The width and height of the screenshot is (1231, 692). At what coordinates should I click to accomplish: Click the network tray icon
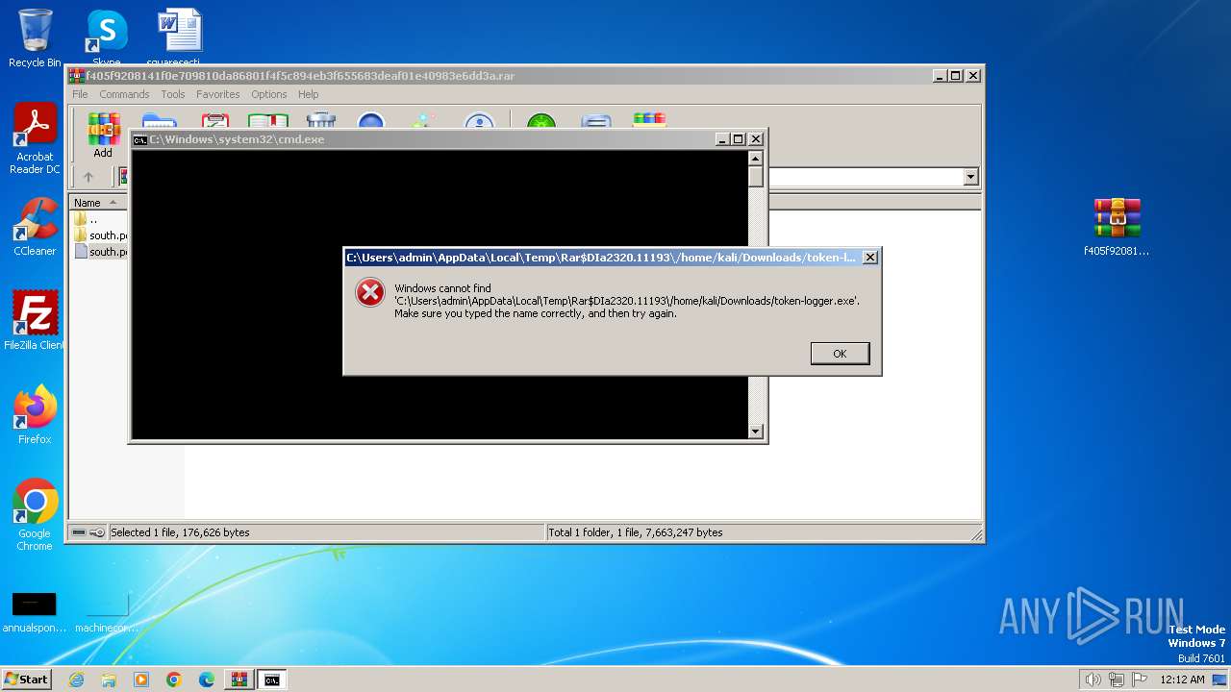click(x=1117, y=680)
